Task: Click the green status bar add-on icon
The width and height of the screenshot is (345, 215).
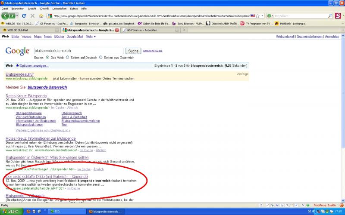Action: tap(307, 206)
